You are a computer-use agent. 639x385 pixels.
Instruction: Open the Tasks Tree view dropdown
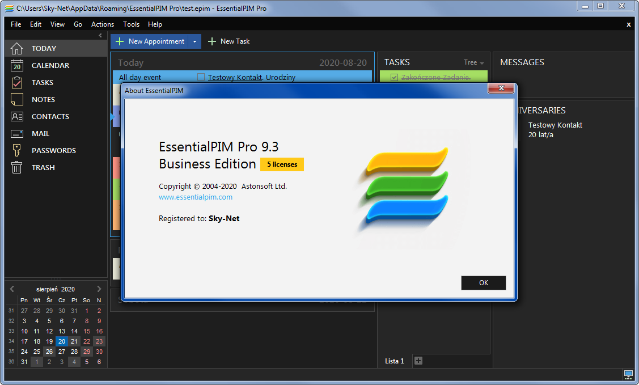473,62
